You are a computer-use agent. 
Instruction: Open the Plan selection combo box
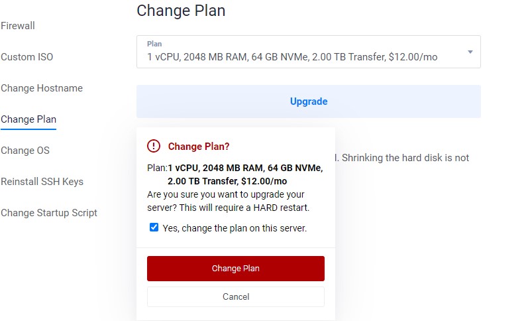click(309, 52)
